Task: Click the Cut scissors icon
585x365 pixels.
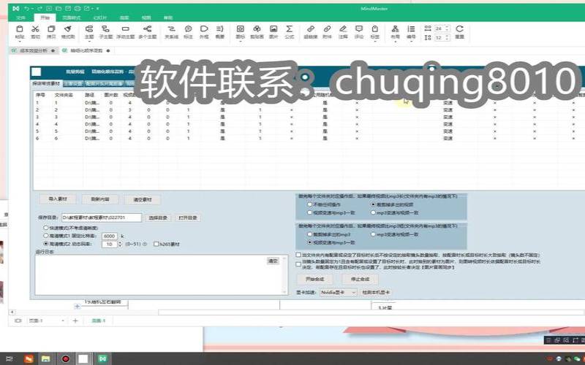Action: (x=35, y=29)
